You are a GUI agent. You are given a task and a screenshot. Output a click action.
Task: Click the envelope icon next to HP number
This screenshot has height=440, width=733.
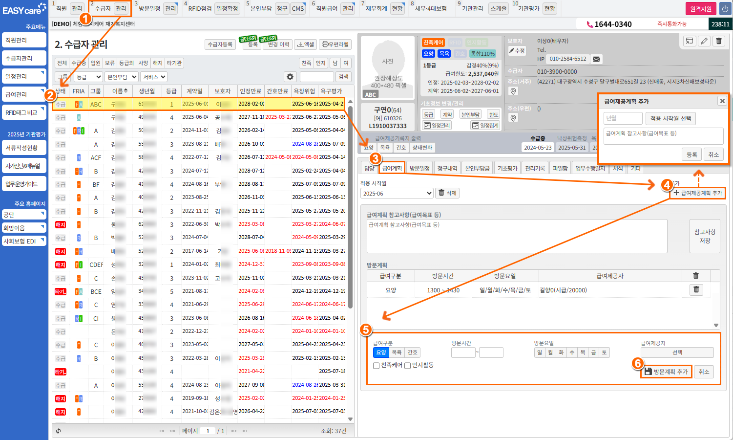596,59
